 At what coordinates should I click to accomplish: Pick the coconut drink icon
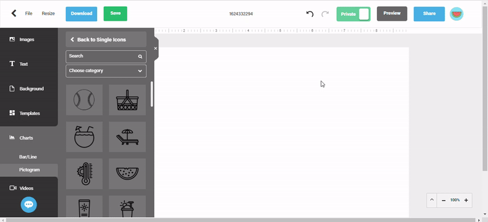(x=84, y=137)
